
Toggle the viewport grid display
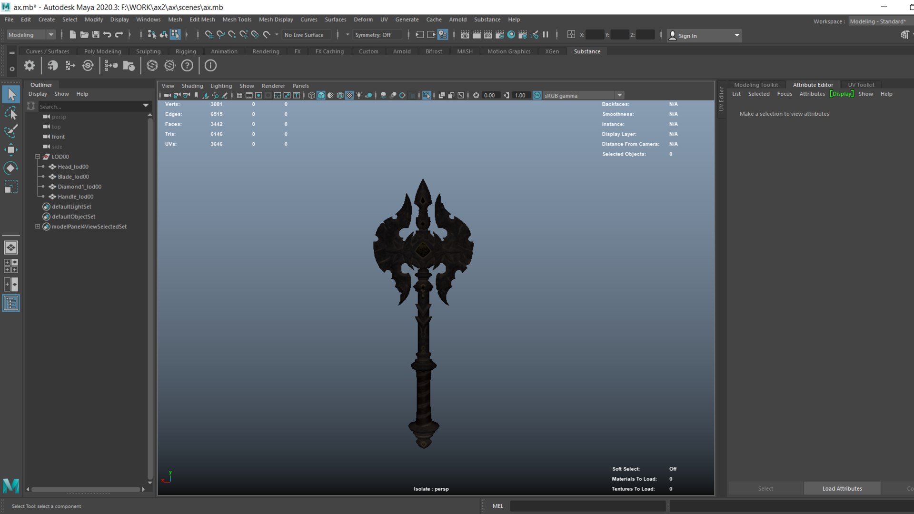click(x=239, y=95)
